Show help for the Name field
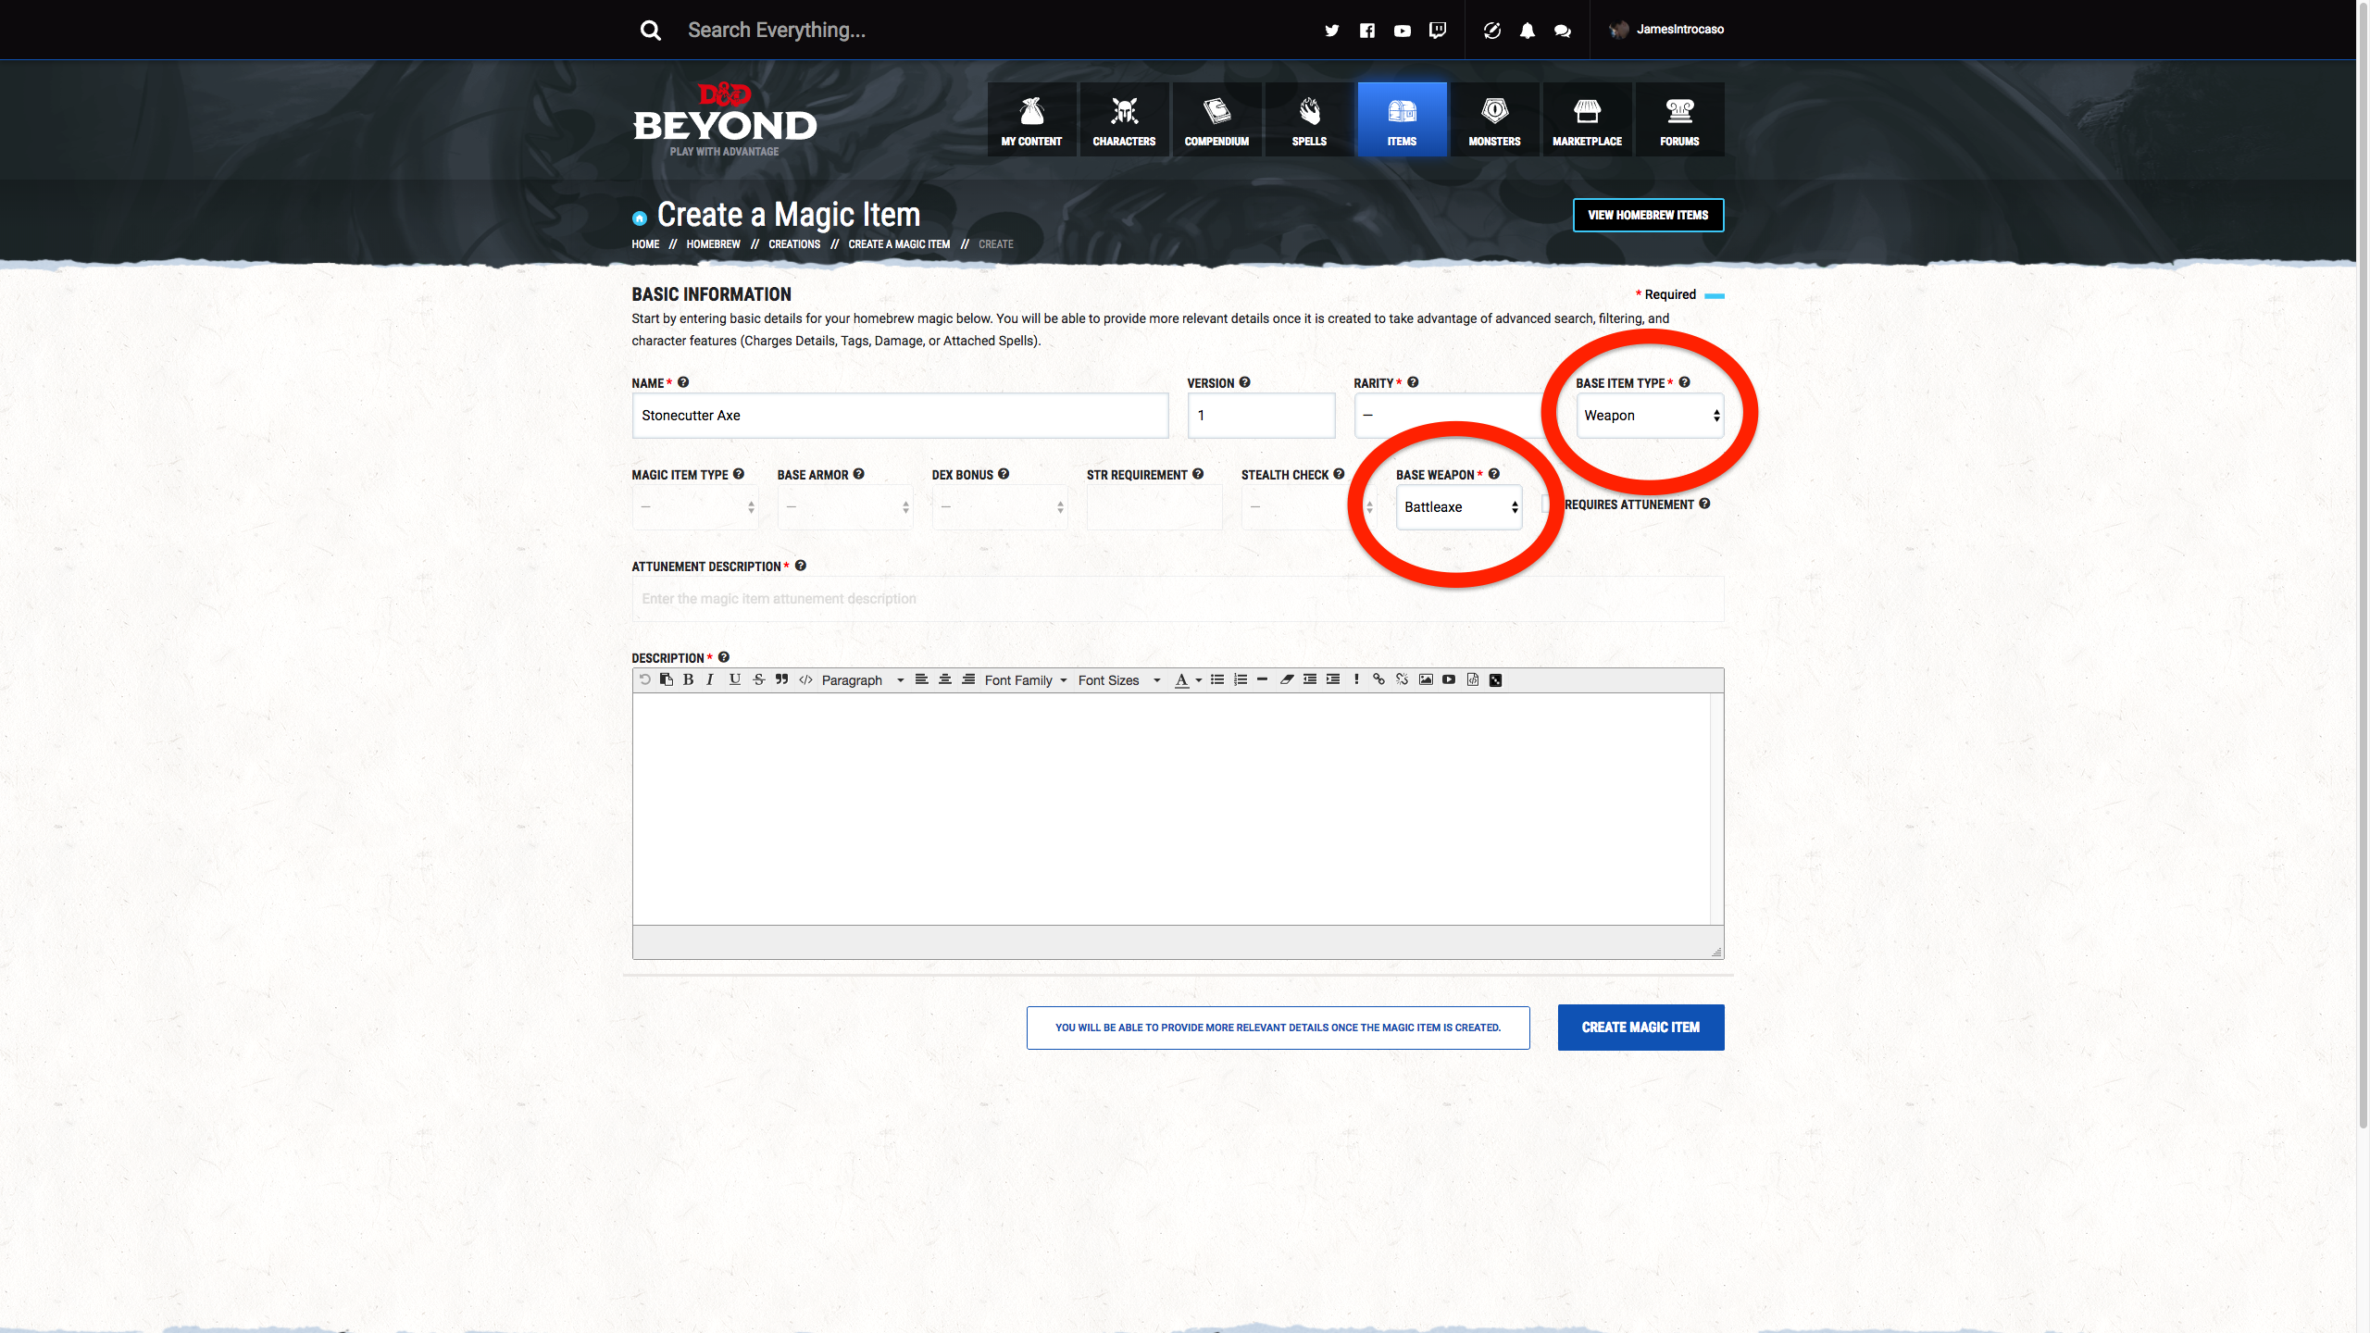 tap(683, 382)
